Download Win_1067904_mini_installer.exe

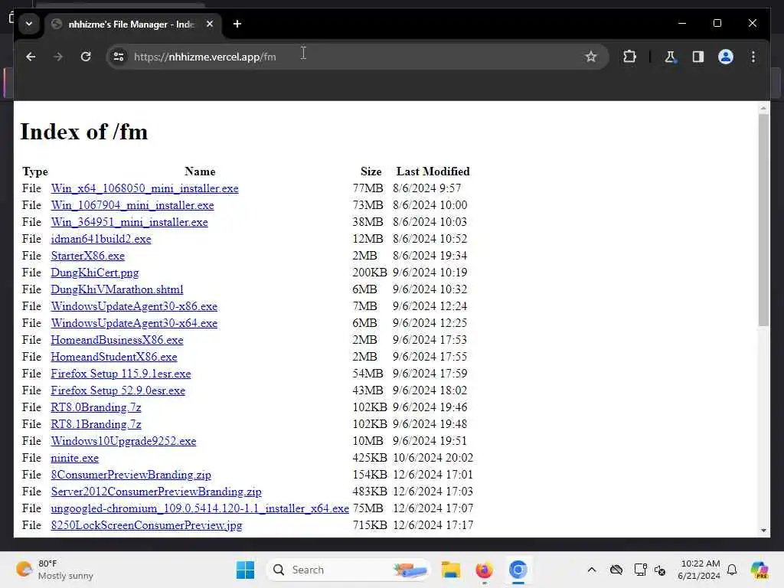point(132,205)
